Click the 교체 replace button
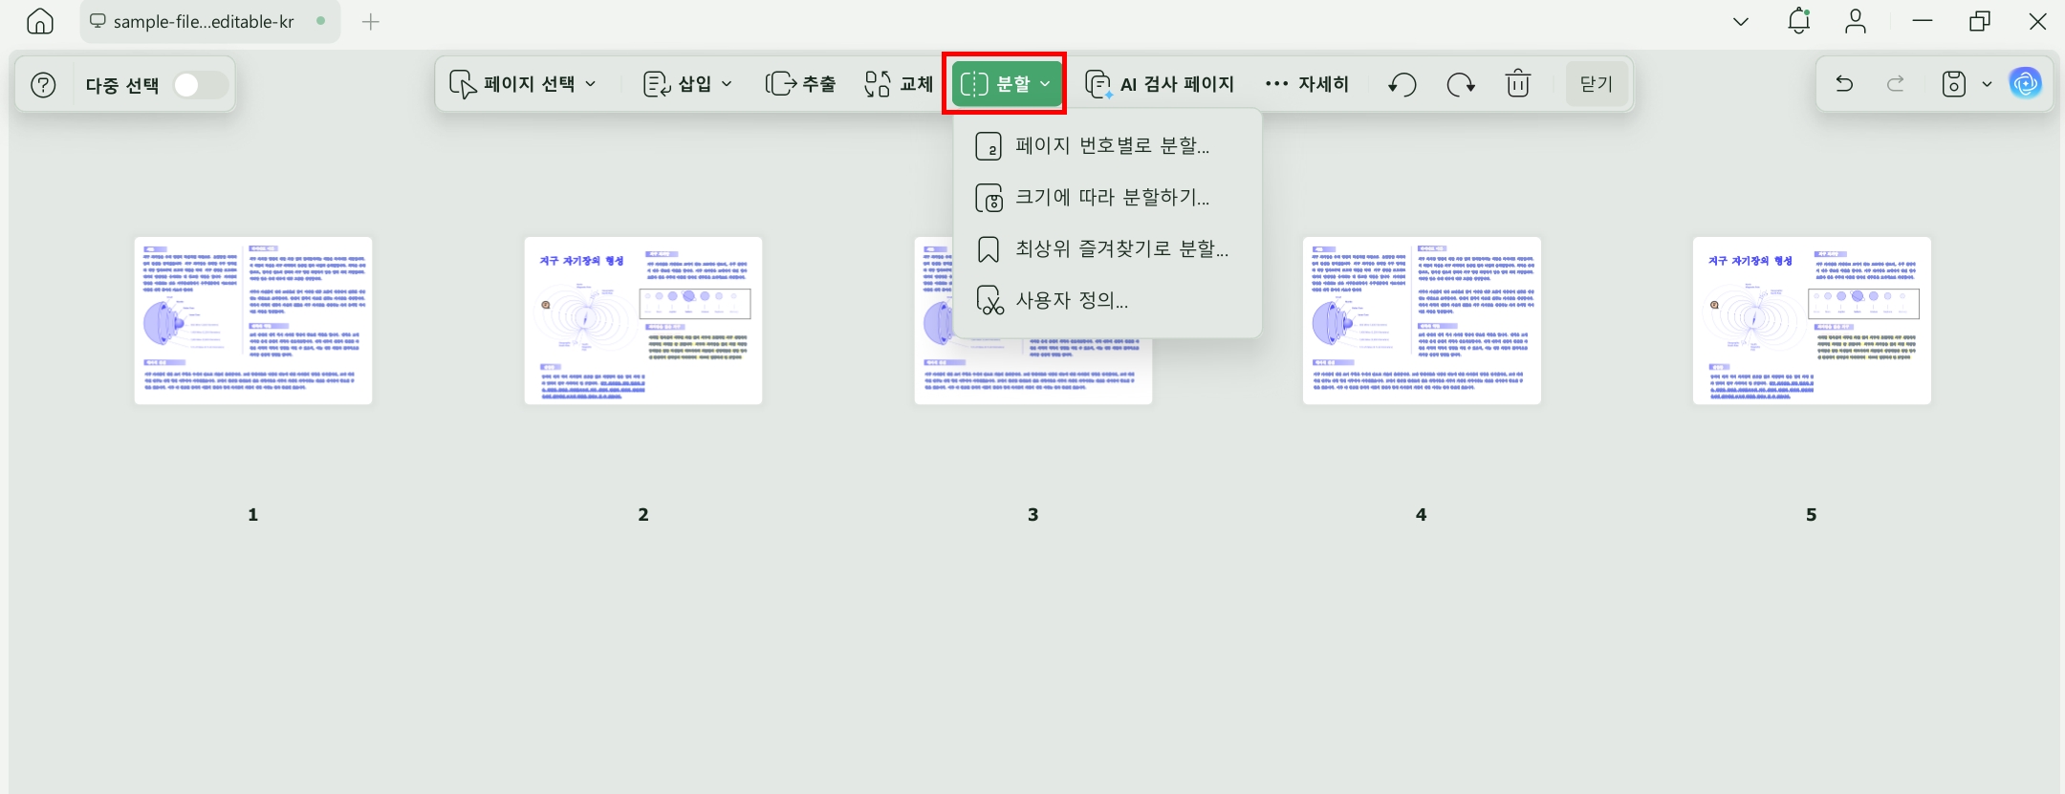Viewport: 2065px width, 794px height. click(x=898, y=84)
